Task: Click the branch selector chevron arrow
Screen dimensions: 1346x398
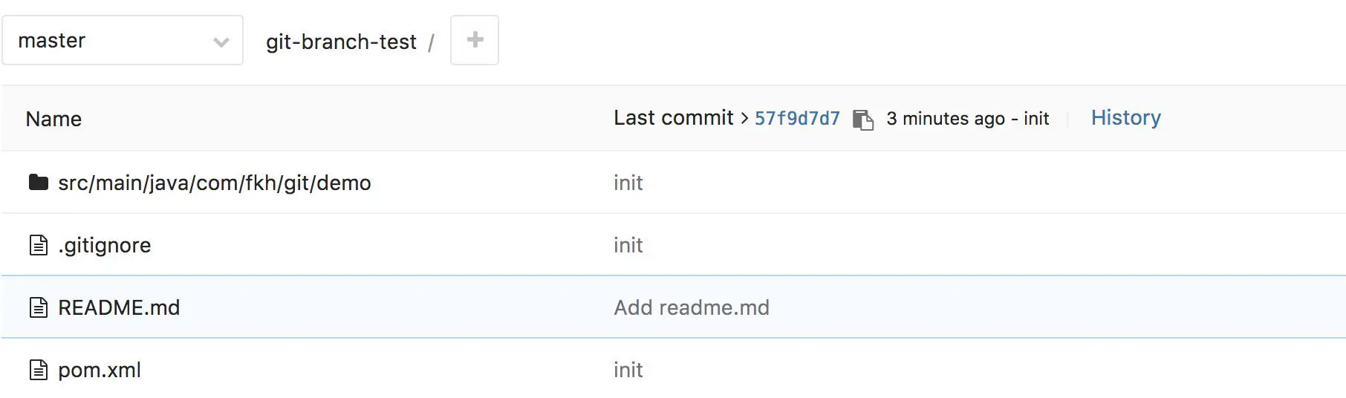Action: tap(221, 42)
